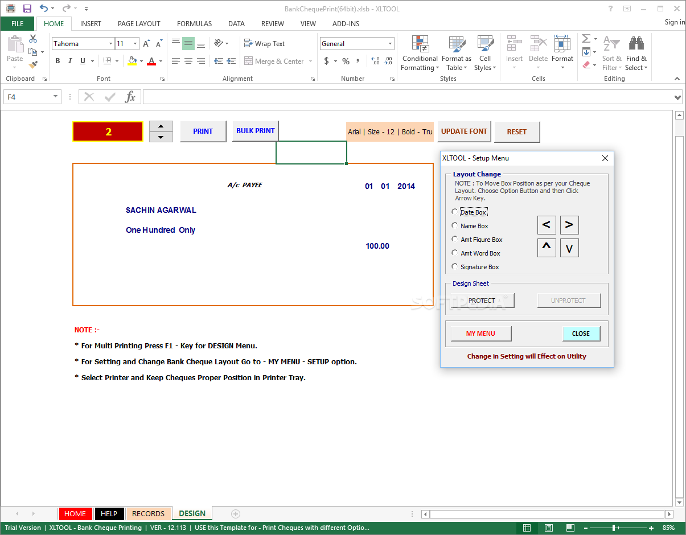
Task: Switch to the INSERT ribbon tab
Action: tap(91, 24)
